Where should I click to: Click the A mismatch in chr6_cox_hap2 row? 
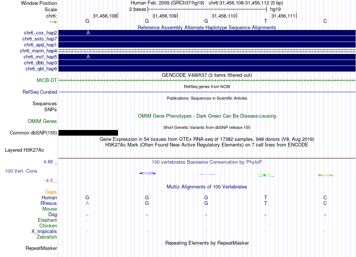click(88, 33)
